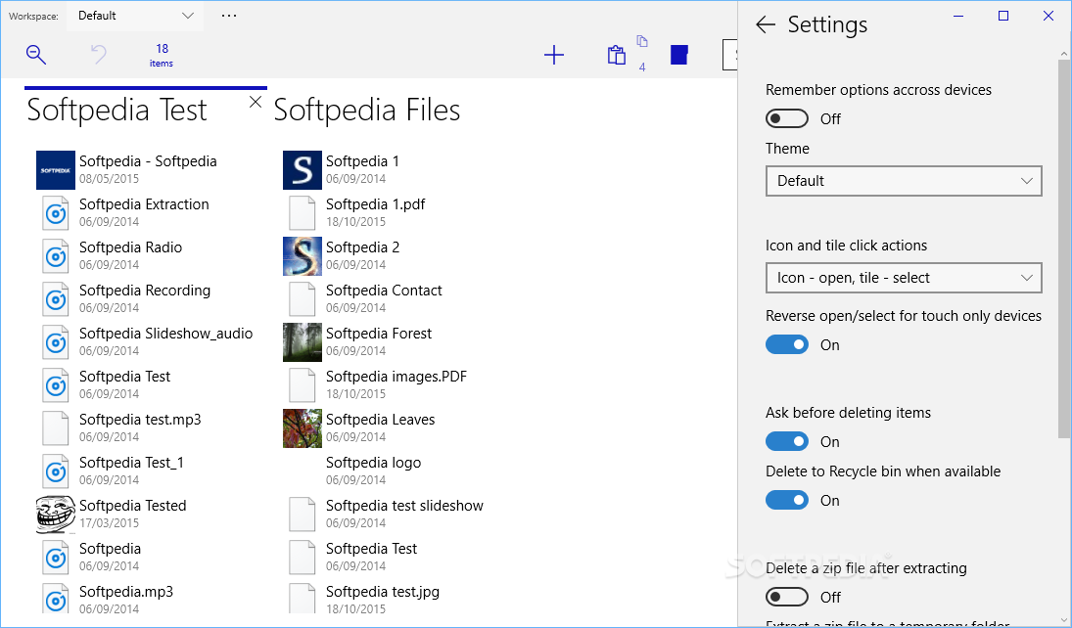Image resolution: width=1072 pixels, height=628 pixels.
Task: Select the Softpedia Files folder heading
Action: [367, 110]
